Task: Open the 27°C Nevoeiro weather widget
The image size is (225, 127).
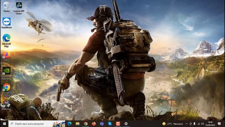Action: point(173,124)
